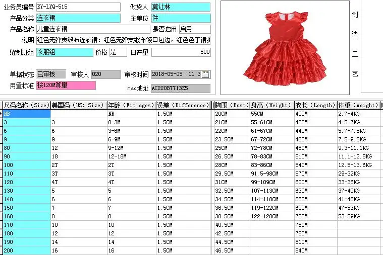
Task: Click the age cell 9-12M
Action: [132, 148]
